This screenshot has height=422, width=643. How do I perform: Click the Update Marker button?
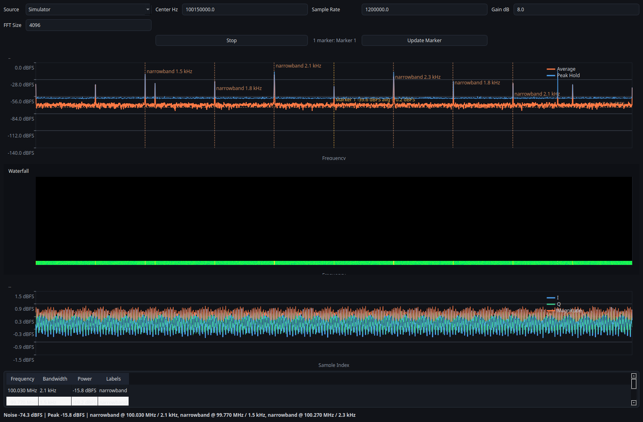coord(424,40)
